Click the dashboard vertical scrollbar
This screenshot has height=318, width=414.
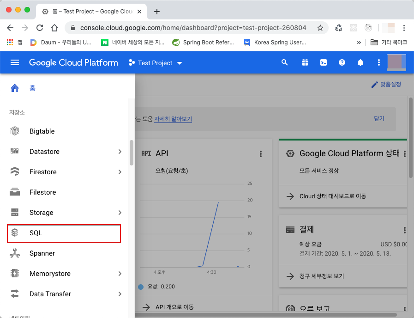411,137
